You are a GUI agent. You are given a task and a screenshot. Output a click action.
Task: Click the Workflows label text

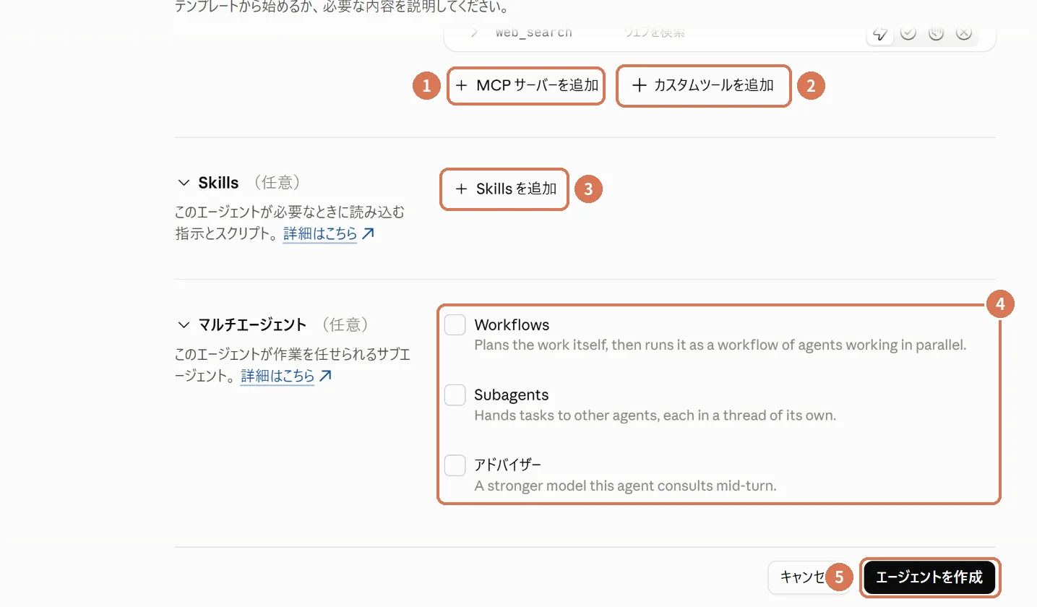click(x=512, y=325)
